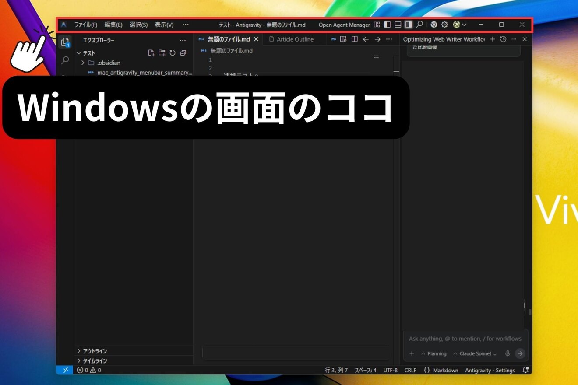This screenshot has width=578, height=385.
Task: Click the remote connection status icon
Action: (x=65, y=370)
